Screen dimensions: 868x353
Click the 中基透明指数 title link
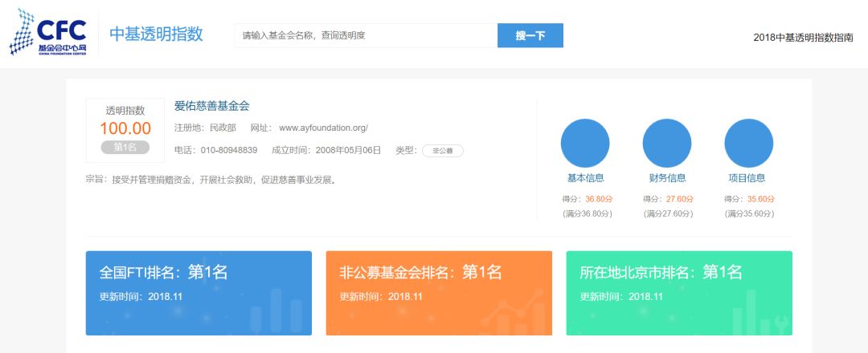[156, 34]
